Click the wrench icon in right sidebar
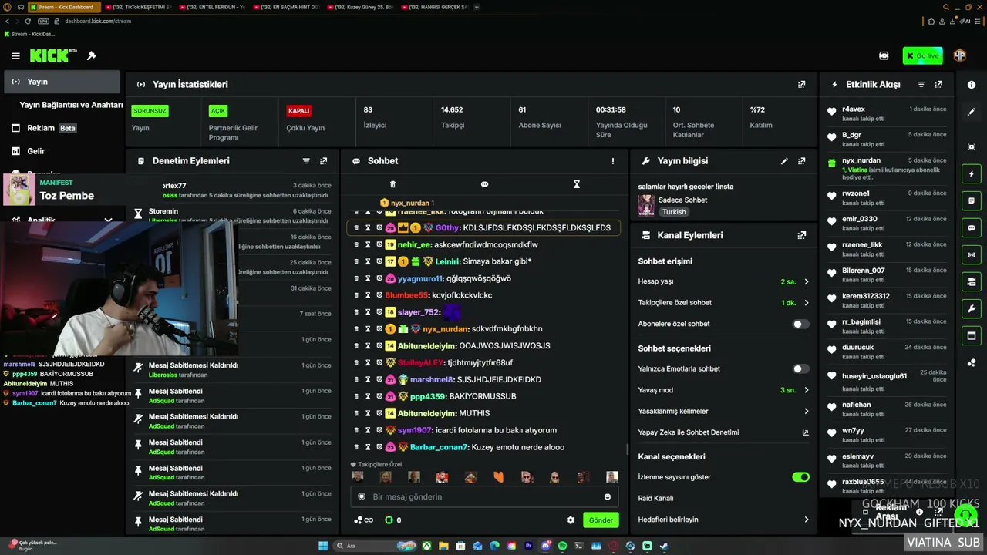 pos(972,309)
